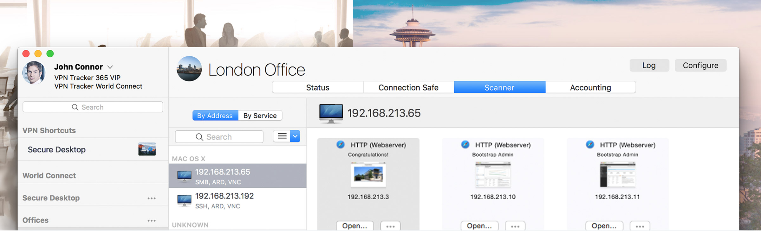Open the Offices group options menu
The image size is (761, 245).
pos(152,221)
